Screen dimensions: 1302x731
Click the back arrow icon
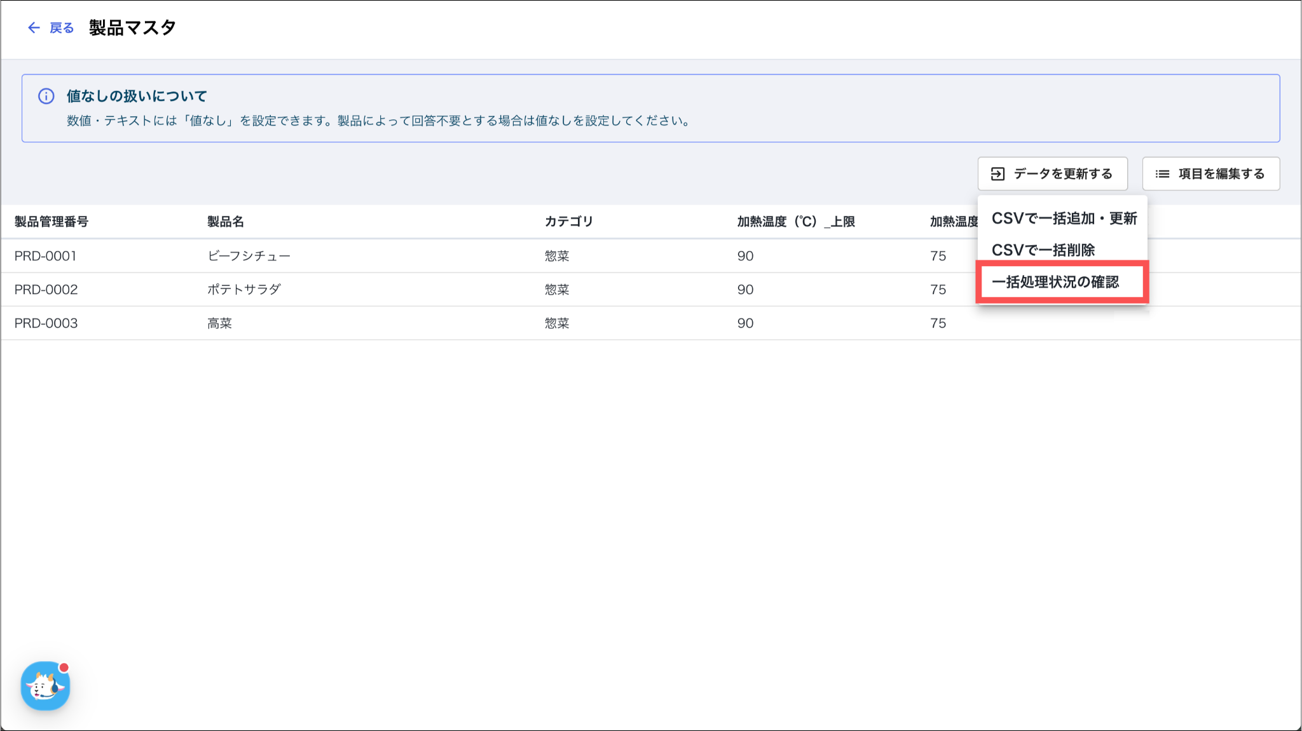(x=34, y=28)
